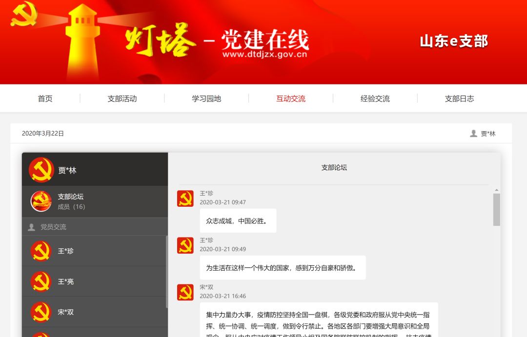Click timestamp 2020-03-21 09:49
527x337 pixels.
tap(223, 249)
